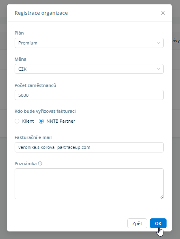Expand the Měna dropdown chevron
This screenshot has width=180, height=239.
pos(159,69)
